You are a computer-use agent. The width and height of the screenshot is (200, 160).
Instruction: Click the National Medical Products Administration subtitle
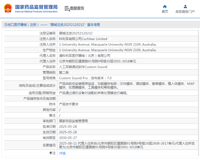pyautogui.click(x=36, y=12)
